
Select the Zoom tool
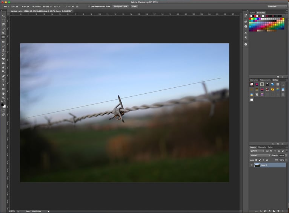[3, 98]
